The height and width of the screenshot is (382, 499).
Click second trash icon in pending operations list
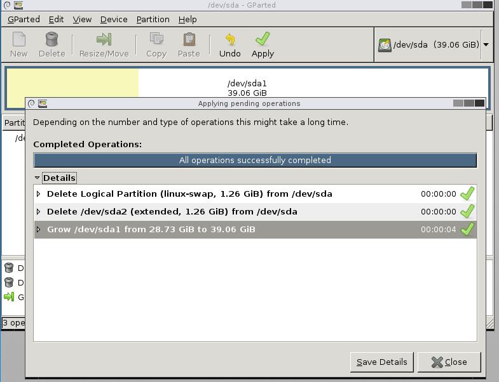(x=9, y=282)
